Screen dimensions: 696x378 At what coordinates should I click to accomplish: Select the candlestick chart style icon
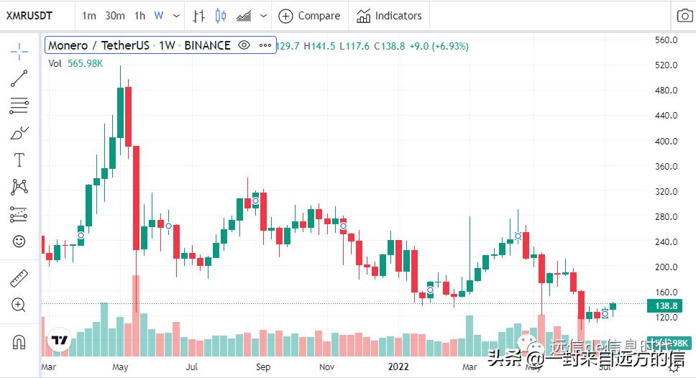tap(221, 16)
